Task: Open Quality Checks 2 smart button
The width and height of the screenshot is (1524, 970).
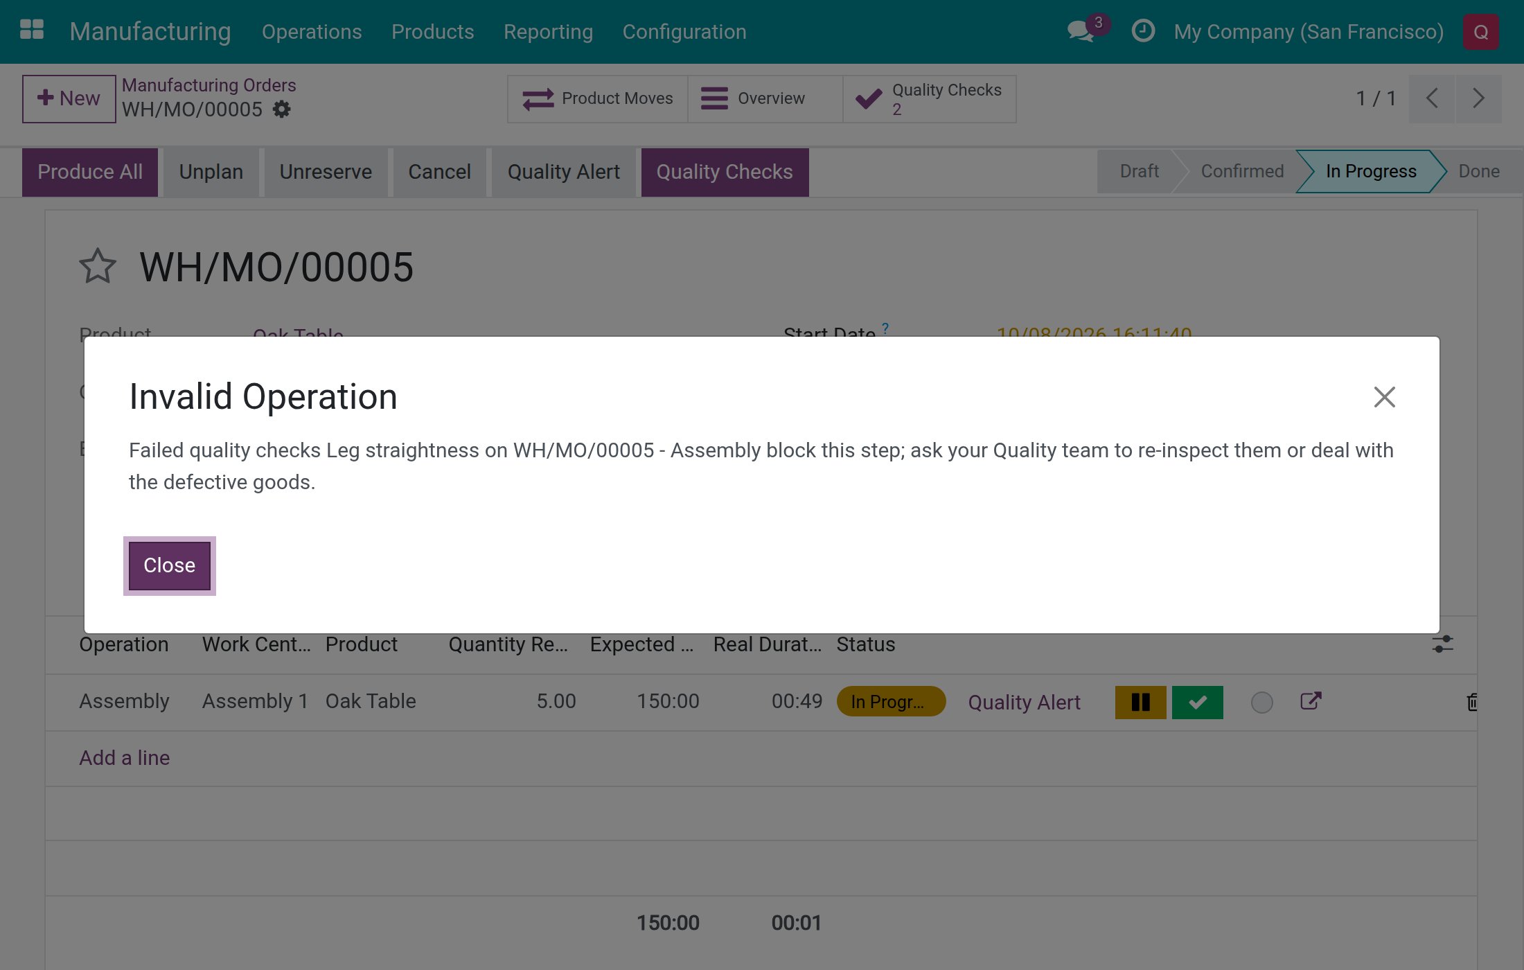Action: click(929, 99)
